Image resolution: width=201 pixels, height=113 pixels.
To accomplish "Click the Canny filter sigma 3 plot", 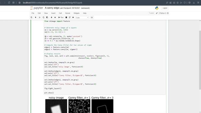I will pyautogui.click(x=102, y=106).
